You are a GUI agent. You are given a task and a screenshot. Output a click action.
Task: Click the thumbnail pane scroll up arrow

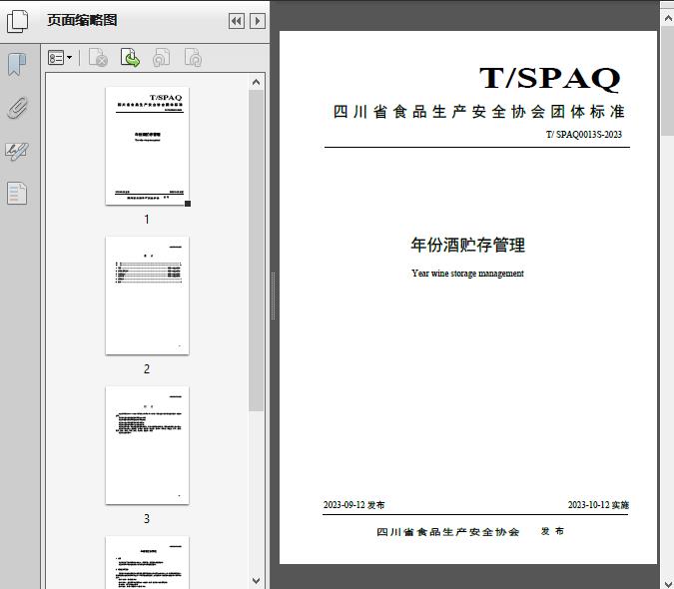257,82
